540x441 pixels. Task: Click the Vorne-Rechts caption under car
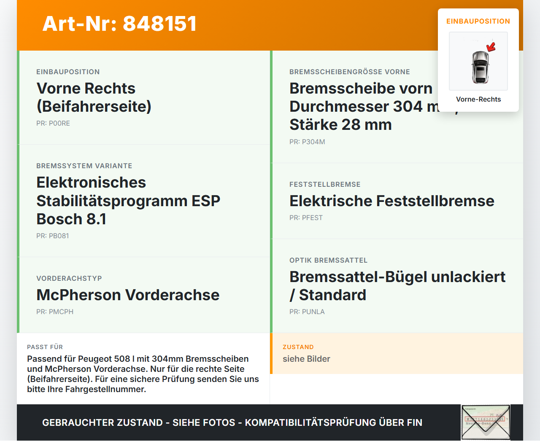pyautogui.click(x=478, y=99)
